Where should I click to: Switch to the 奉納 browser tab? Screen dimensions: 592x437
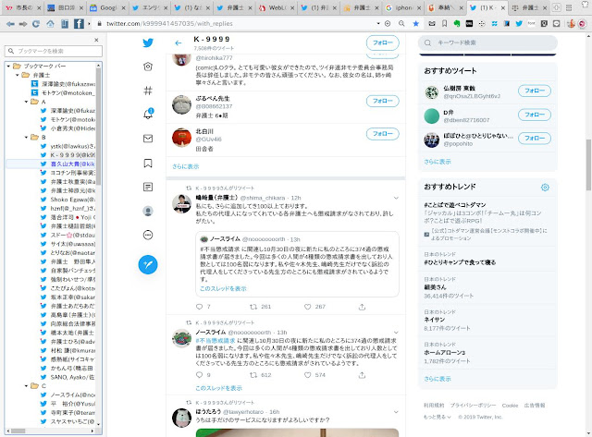[446, 7]
